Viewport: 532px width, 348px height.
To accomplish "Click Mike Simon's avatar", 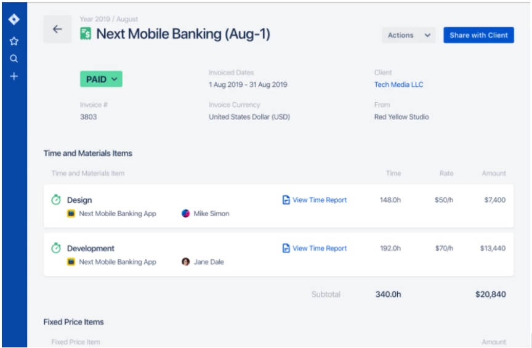I will [186, 214].
